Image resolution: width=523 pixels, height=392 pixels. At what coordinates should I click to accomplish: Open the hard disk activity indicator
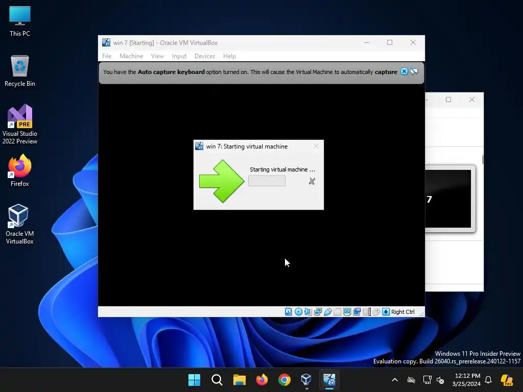288,312
